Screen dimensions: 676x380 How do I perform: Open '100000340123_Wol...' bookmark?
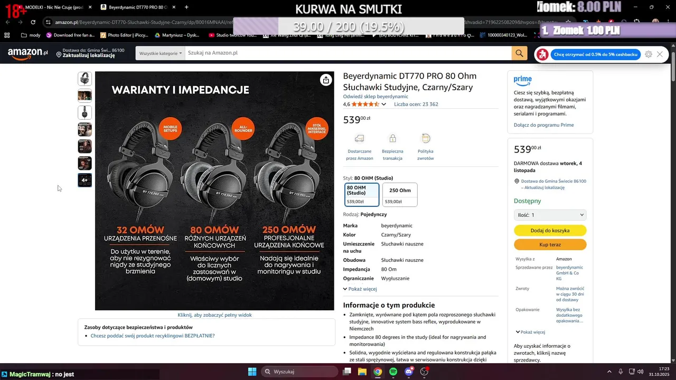point(503,35)
